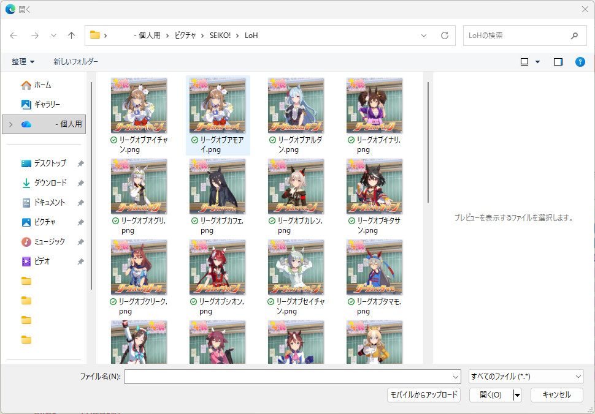
Task: Select thumbnail リーグオブタマモ.png
Action: pos(375,268)
